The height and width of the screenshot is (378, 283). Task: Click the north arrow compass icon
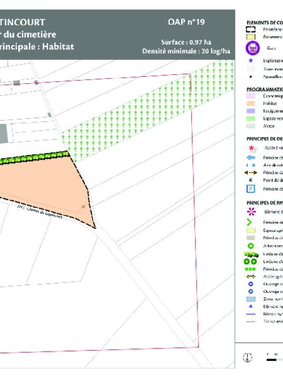click(247, 357)
